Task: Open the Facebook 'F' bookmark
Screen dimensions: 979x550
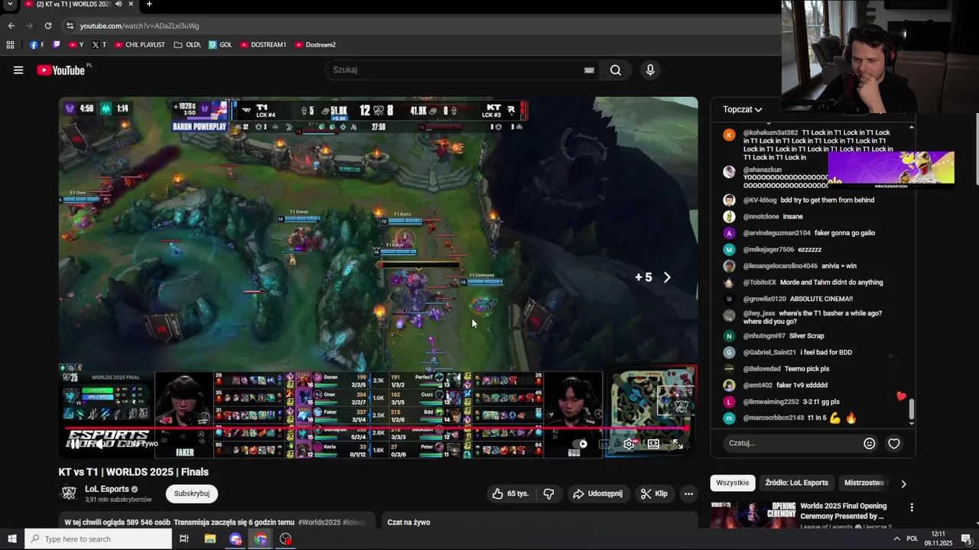Action: [37, 45]
